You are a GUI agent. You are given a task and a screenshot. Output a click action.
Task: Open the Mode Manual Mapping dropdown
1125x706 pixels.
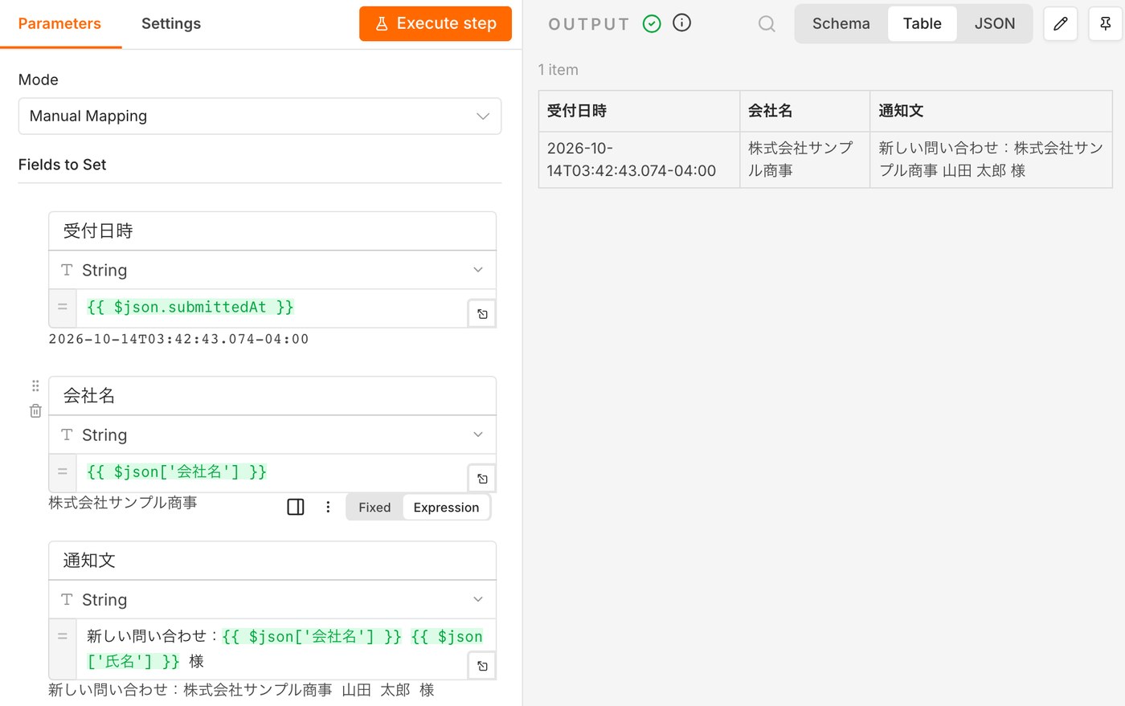pyautogui.click(x=260, y=116)
